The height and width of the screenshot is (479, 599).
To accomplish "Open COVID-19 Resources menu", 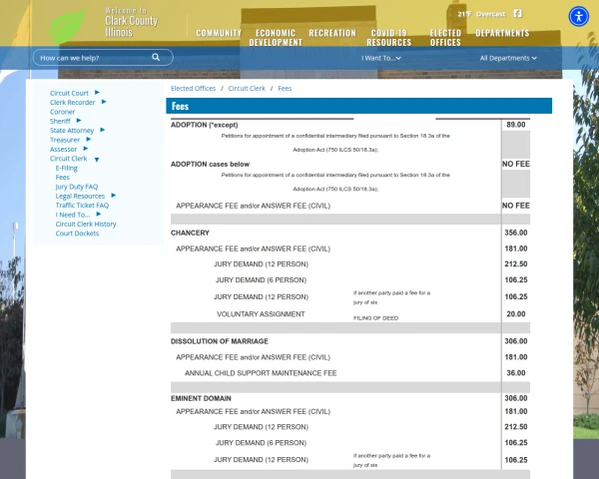I will coord(388,38).
